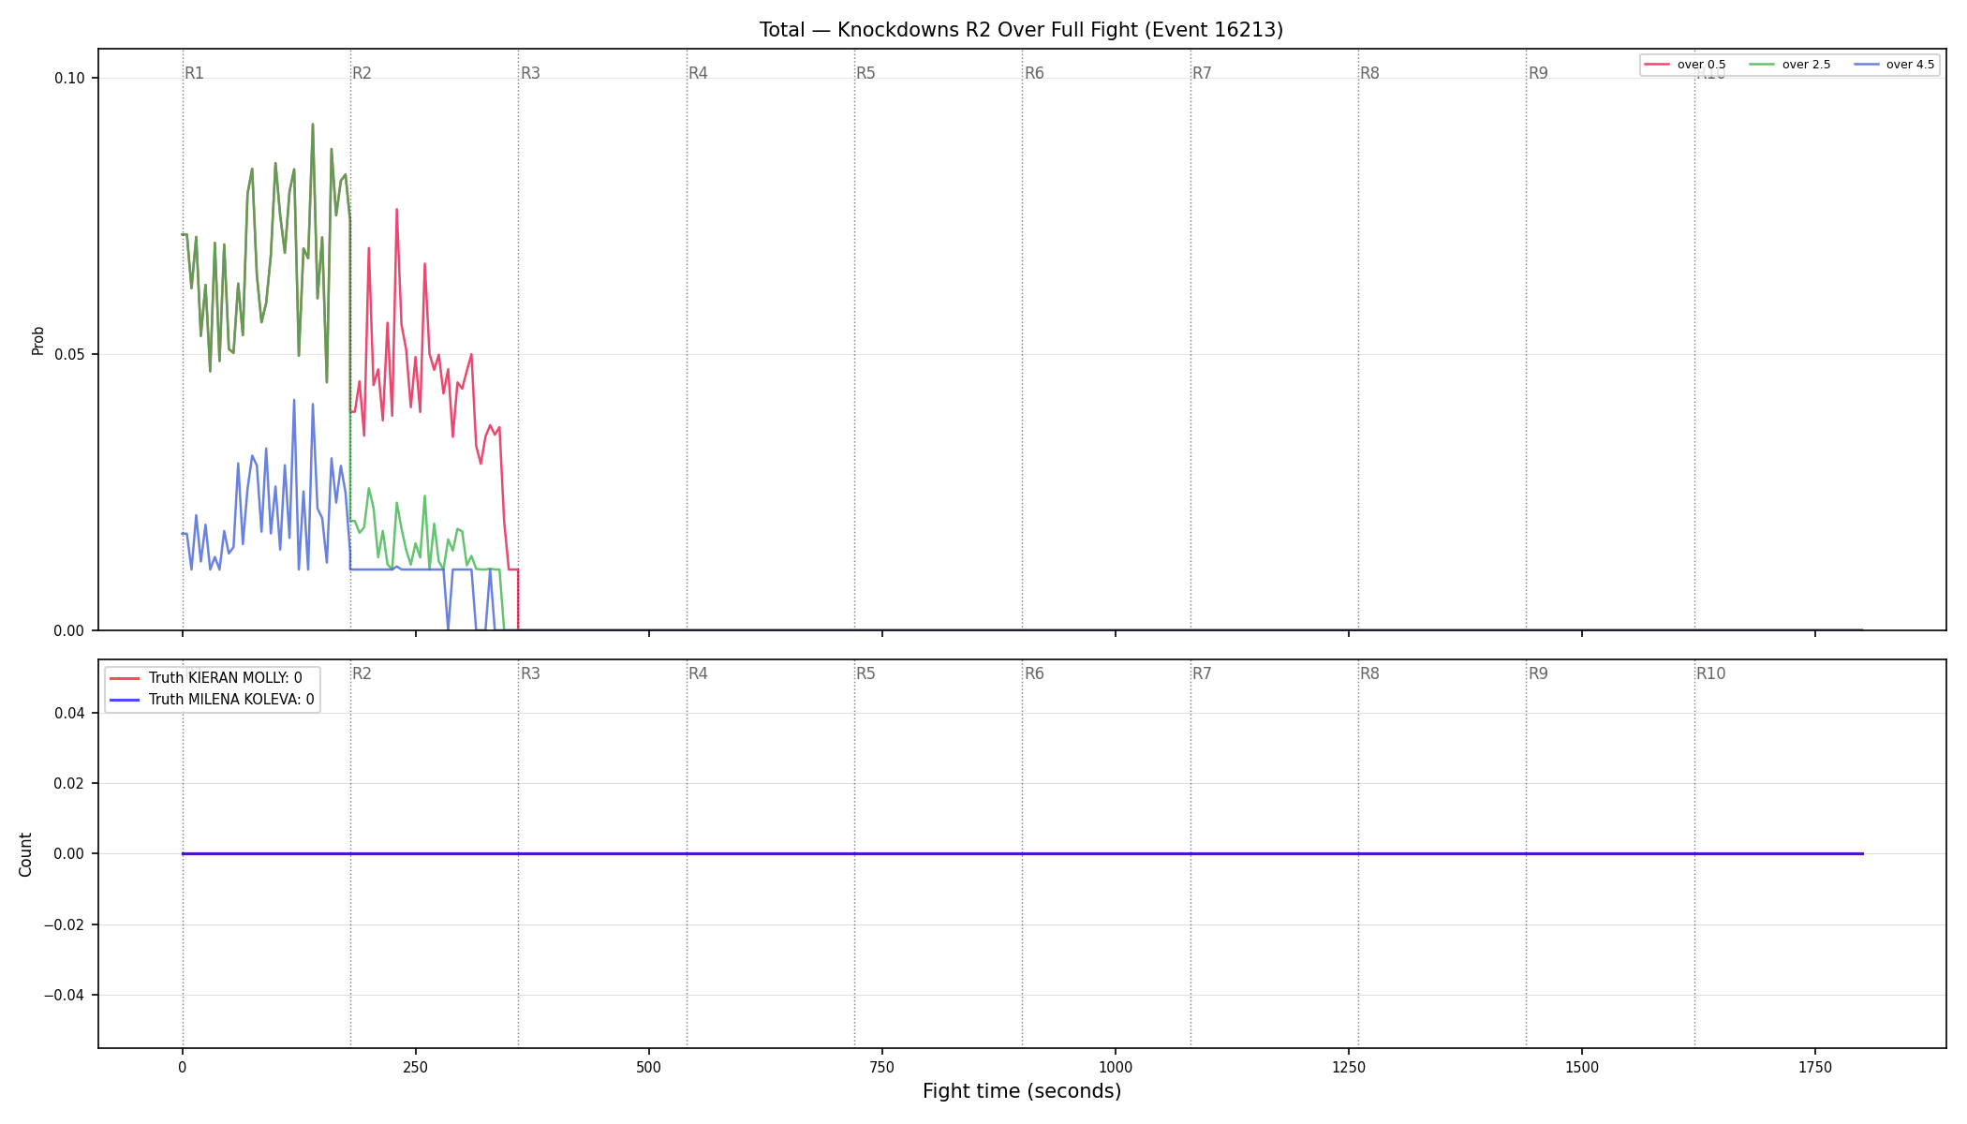Click the R2 round label in the Count chart
This screenshot has width=1967, height=1124.
coord(362,673)
